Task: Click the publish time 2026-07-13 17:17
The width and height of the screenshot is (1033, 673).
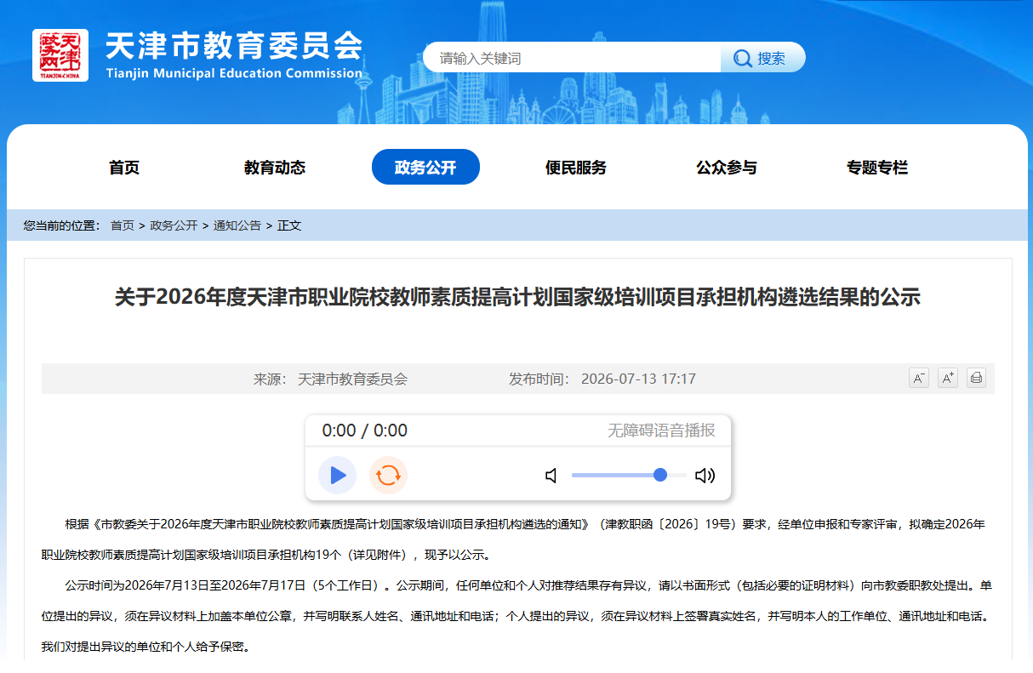Action: click(x=638, y=379)
